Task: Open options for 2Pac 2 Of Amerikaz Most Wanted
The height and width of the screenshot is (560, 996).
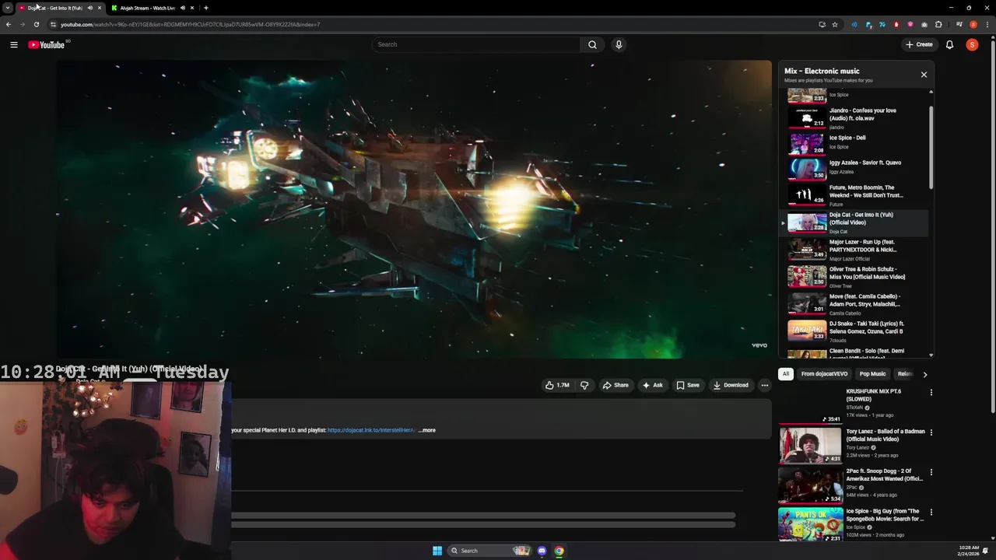Action: 931,472
